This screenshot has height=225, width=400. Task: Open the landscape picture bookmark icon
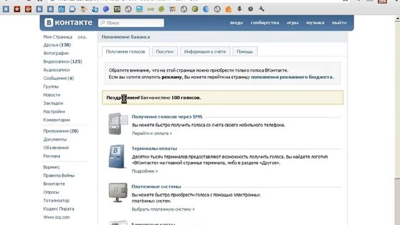click(139, 9)
